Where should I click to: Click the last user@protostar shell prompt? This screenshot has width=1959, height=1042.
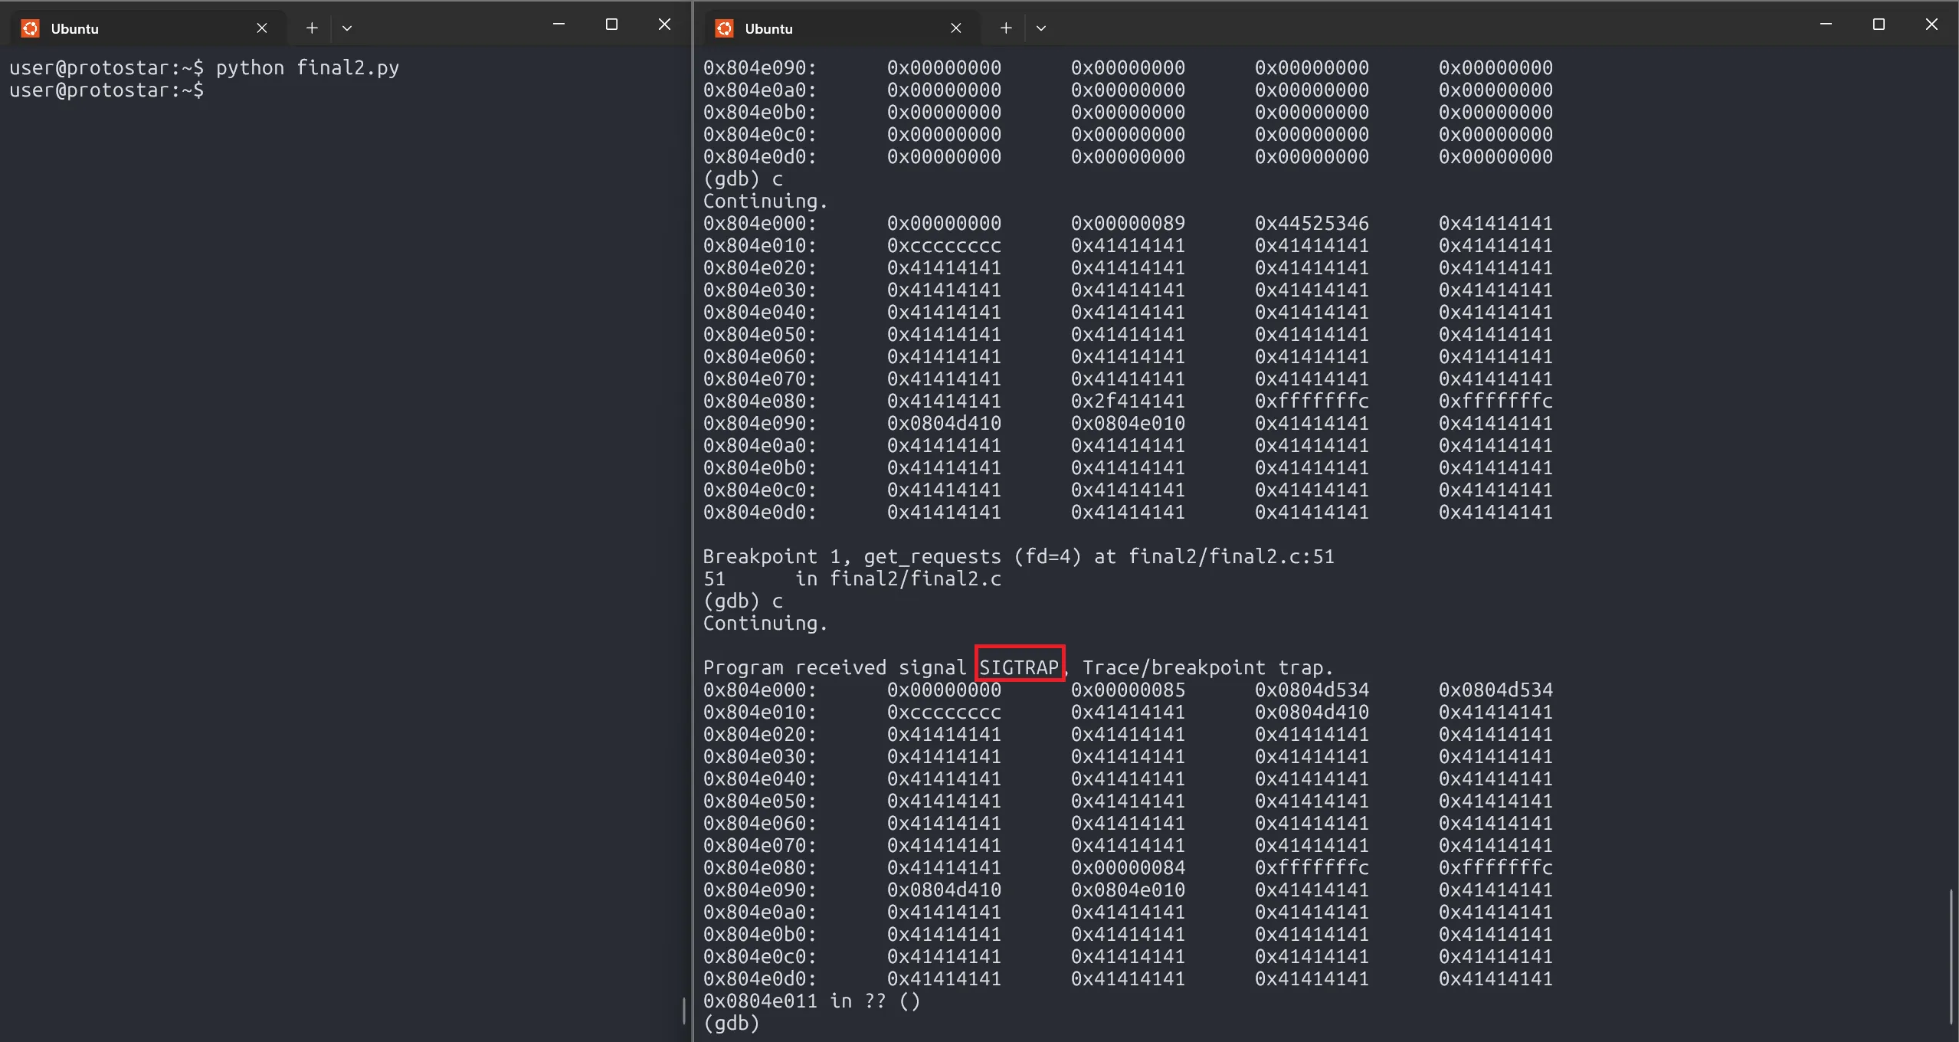(107, 90)
